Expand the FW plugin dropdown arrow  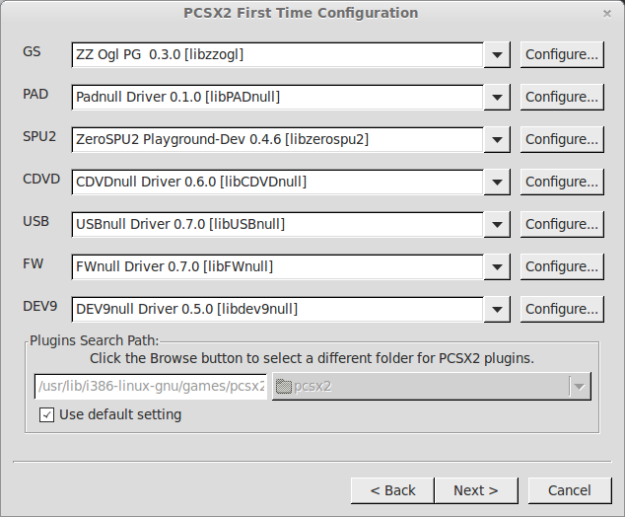(497, 267)
